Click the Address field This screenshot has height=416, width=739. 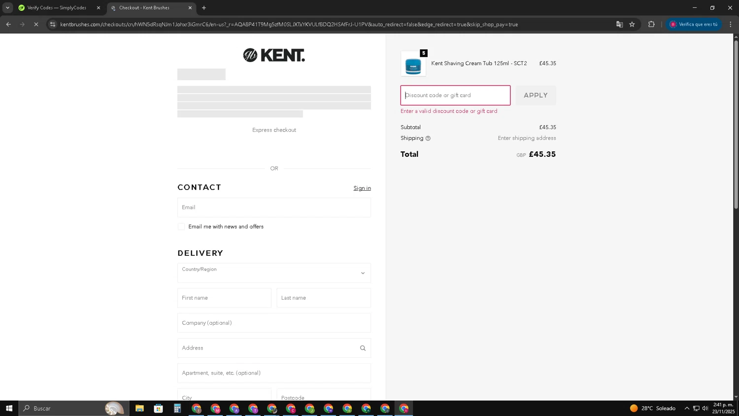pos(274,348)
